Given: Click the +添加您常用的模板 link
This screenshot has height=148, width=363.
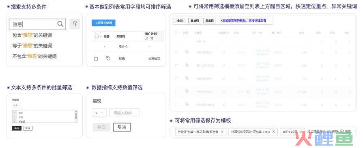Looking at the screenshot, I should [x=243, y=21].
